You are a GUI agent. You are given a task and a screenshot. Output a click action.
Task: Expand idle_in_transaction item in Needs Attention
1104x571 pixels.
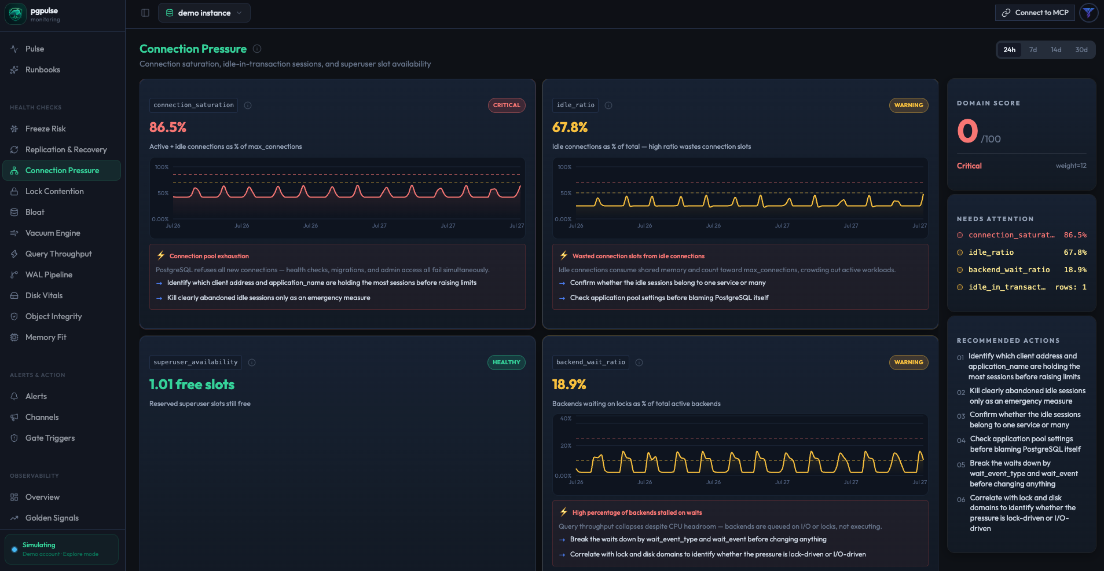pos(1021,287)
